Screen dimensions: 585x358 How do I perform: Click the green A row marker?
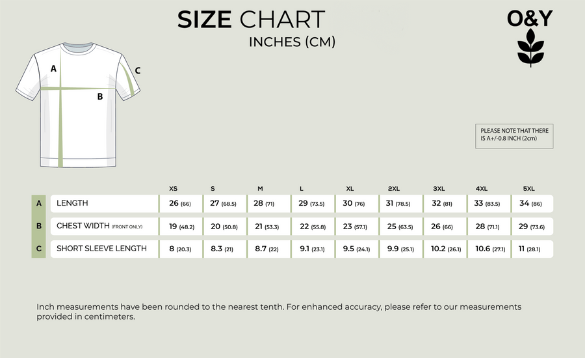click(x=39, y=203)
